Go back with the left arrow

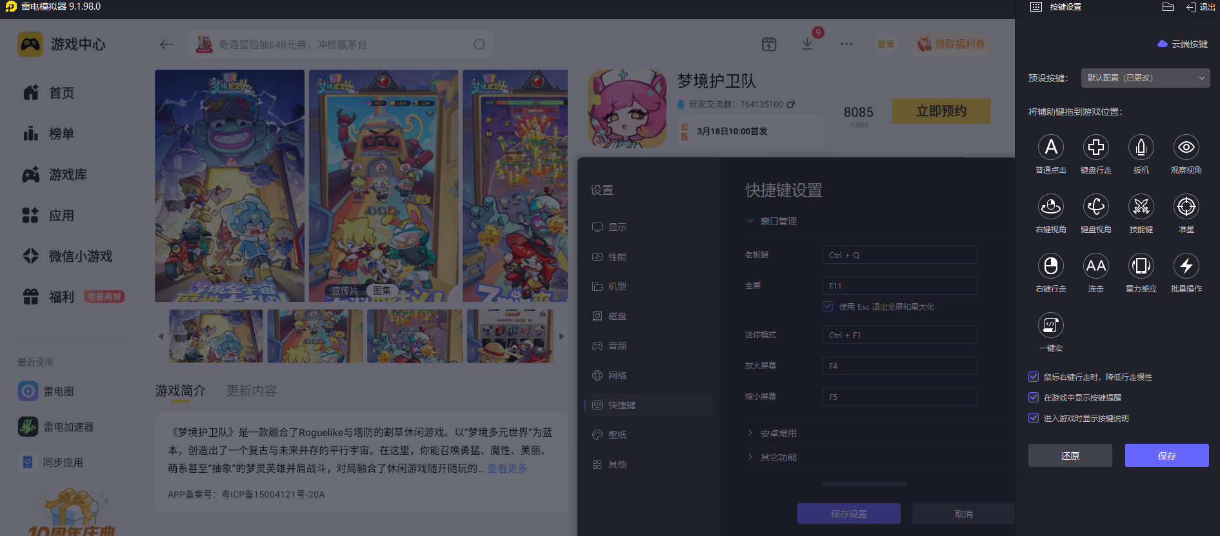166,45
